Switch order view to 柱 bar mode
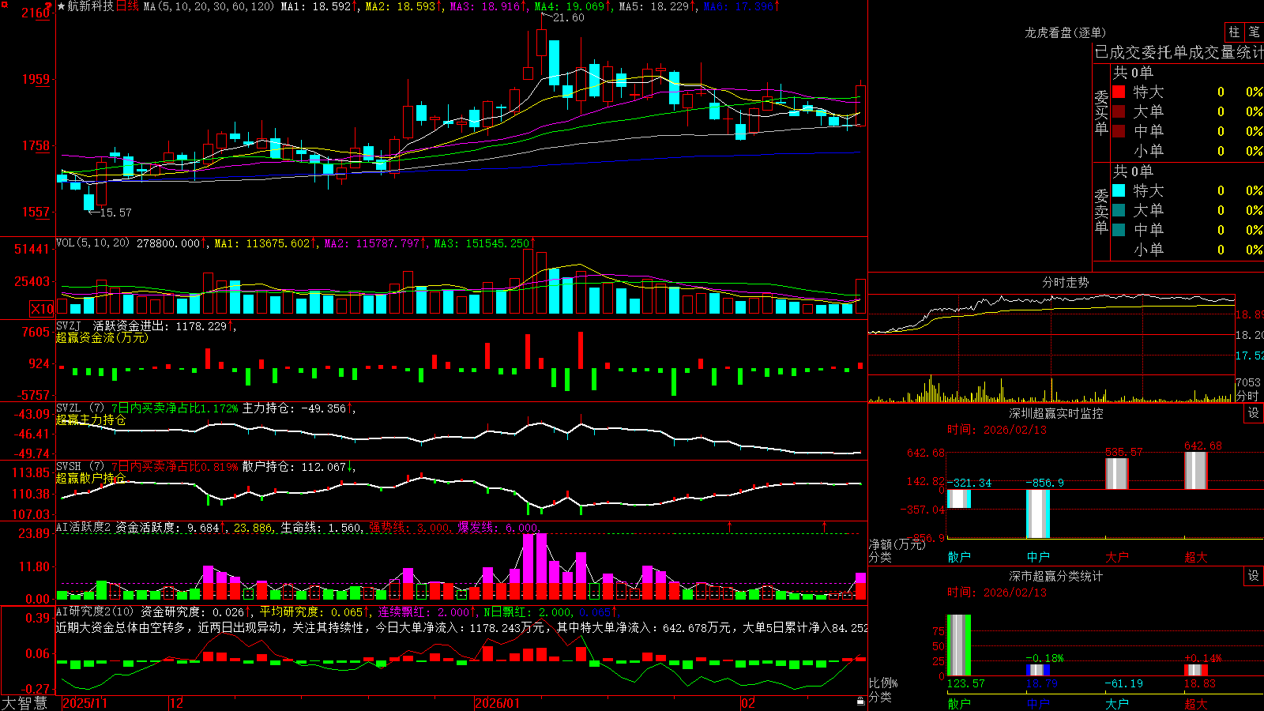1264x711 pixels. [x=1234, y=32]
